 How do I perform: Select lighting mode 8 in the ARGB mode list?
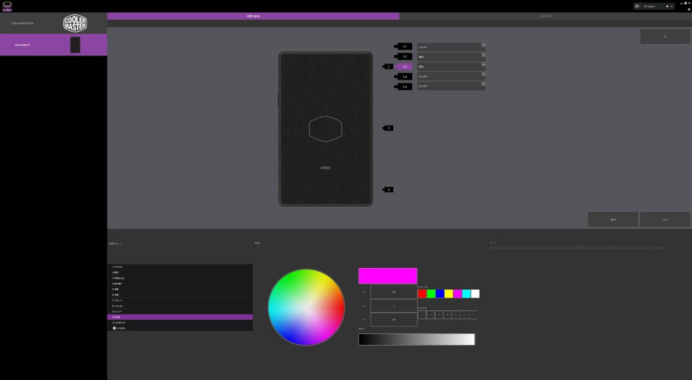click(x=180, y=306)
